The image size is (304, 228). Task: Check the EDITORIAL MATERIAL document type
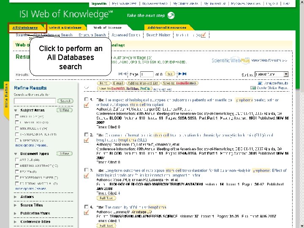pos(17,183)
